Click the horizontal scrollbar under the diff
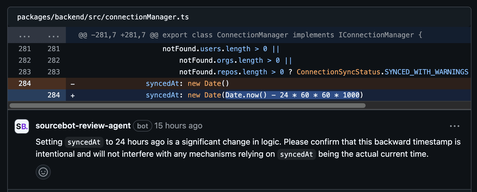477x192 pixels. pyautogui.click(x=187, y=106)
